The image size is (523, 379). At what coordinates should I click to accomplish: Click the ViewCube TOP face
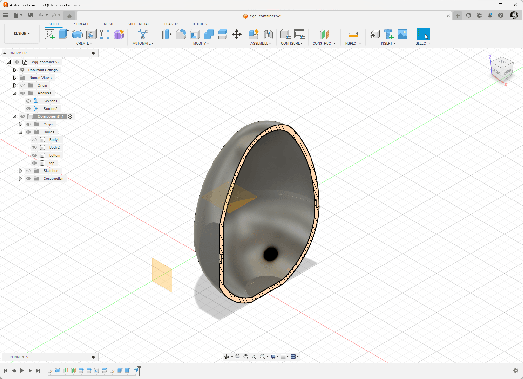[x=502, y=62]
